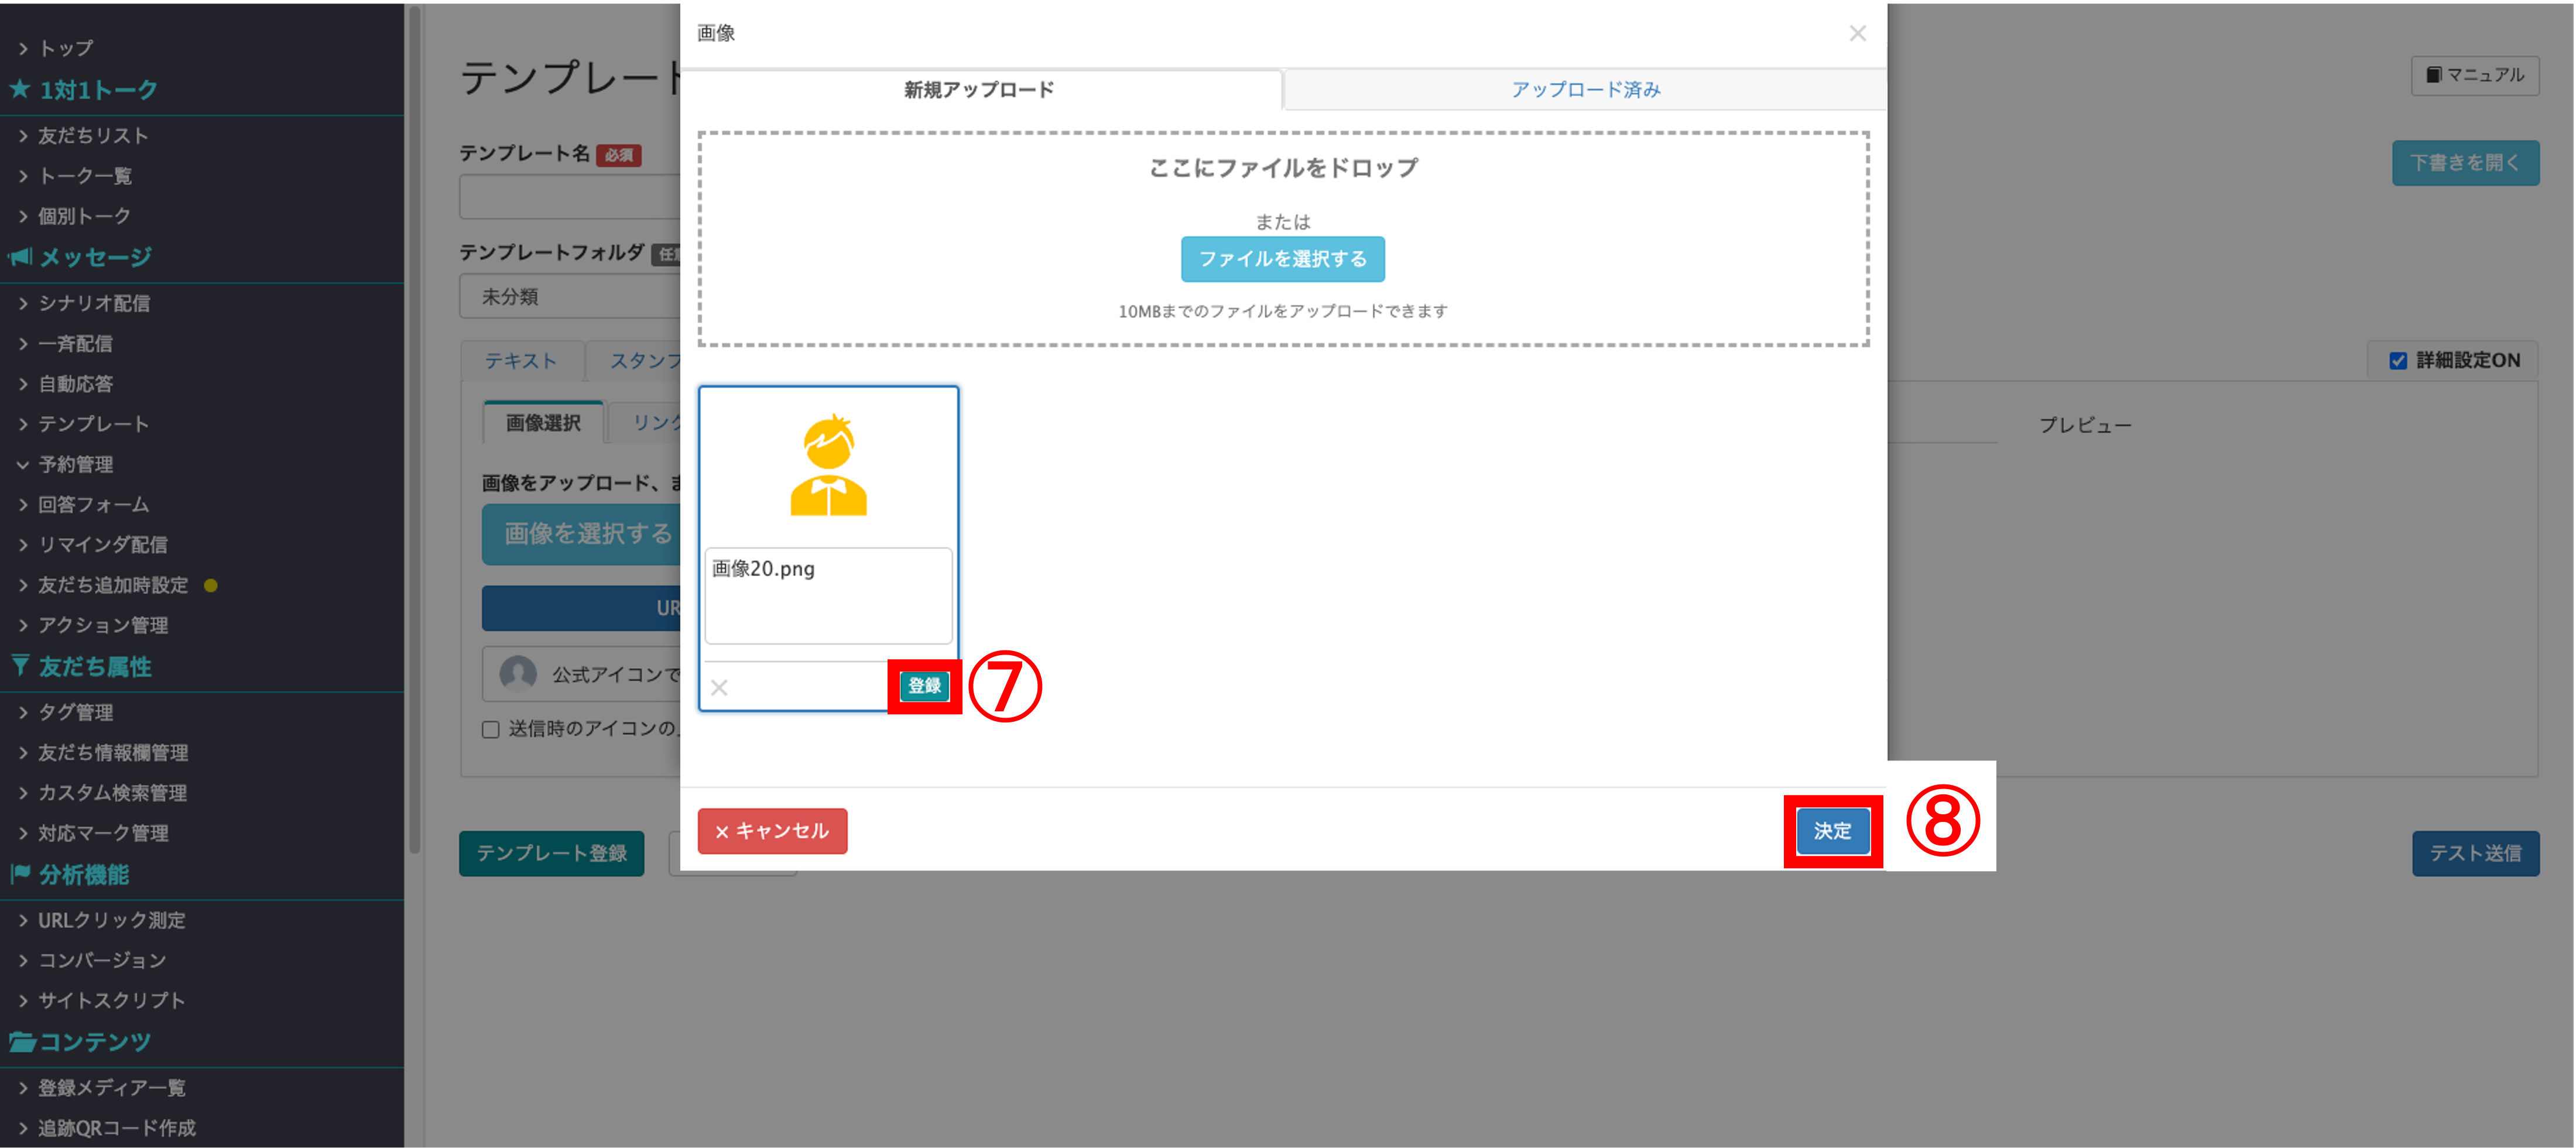This screenshot has width=2576, height=1148.
Task: Click the テスト送信 button
Action: coord(2475,853)
